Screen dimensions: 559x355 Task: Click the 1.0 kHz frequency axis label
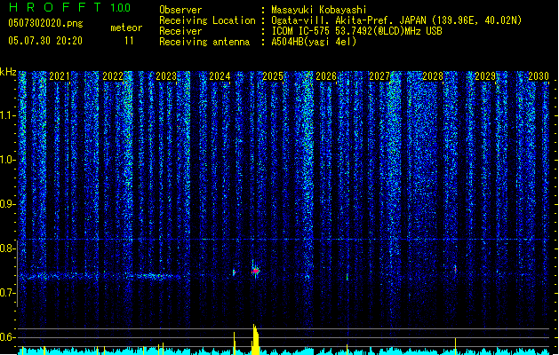tap(7, 160)
